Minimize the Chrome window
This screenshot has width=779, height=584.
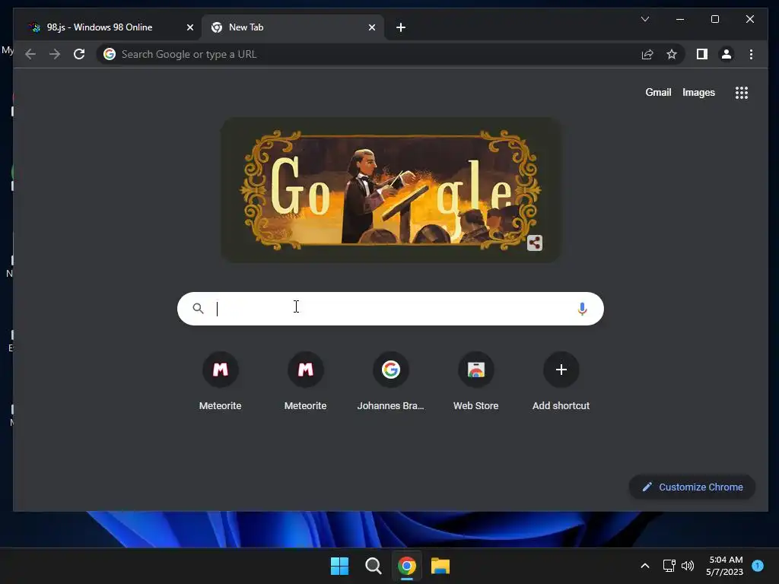[x=680, y=19]
